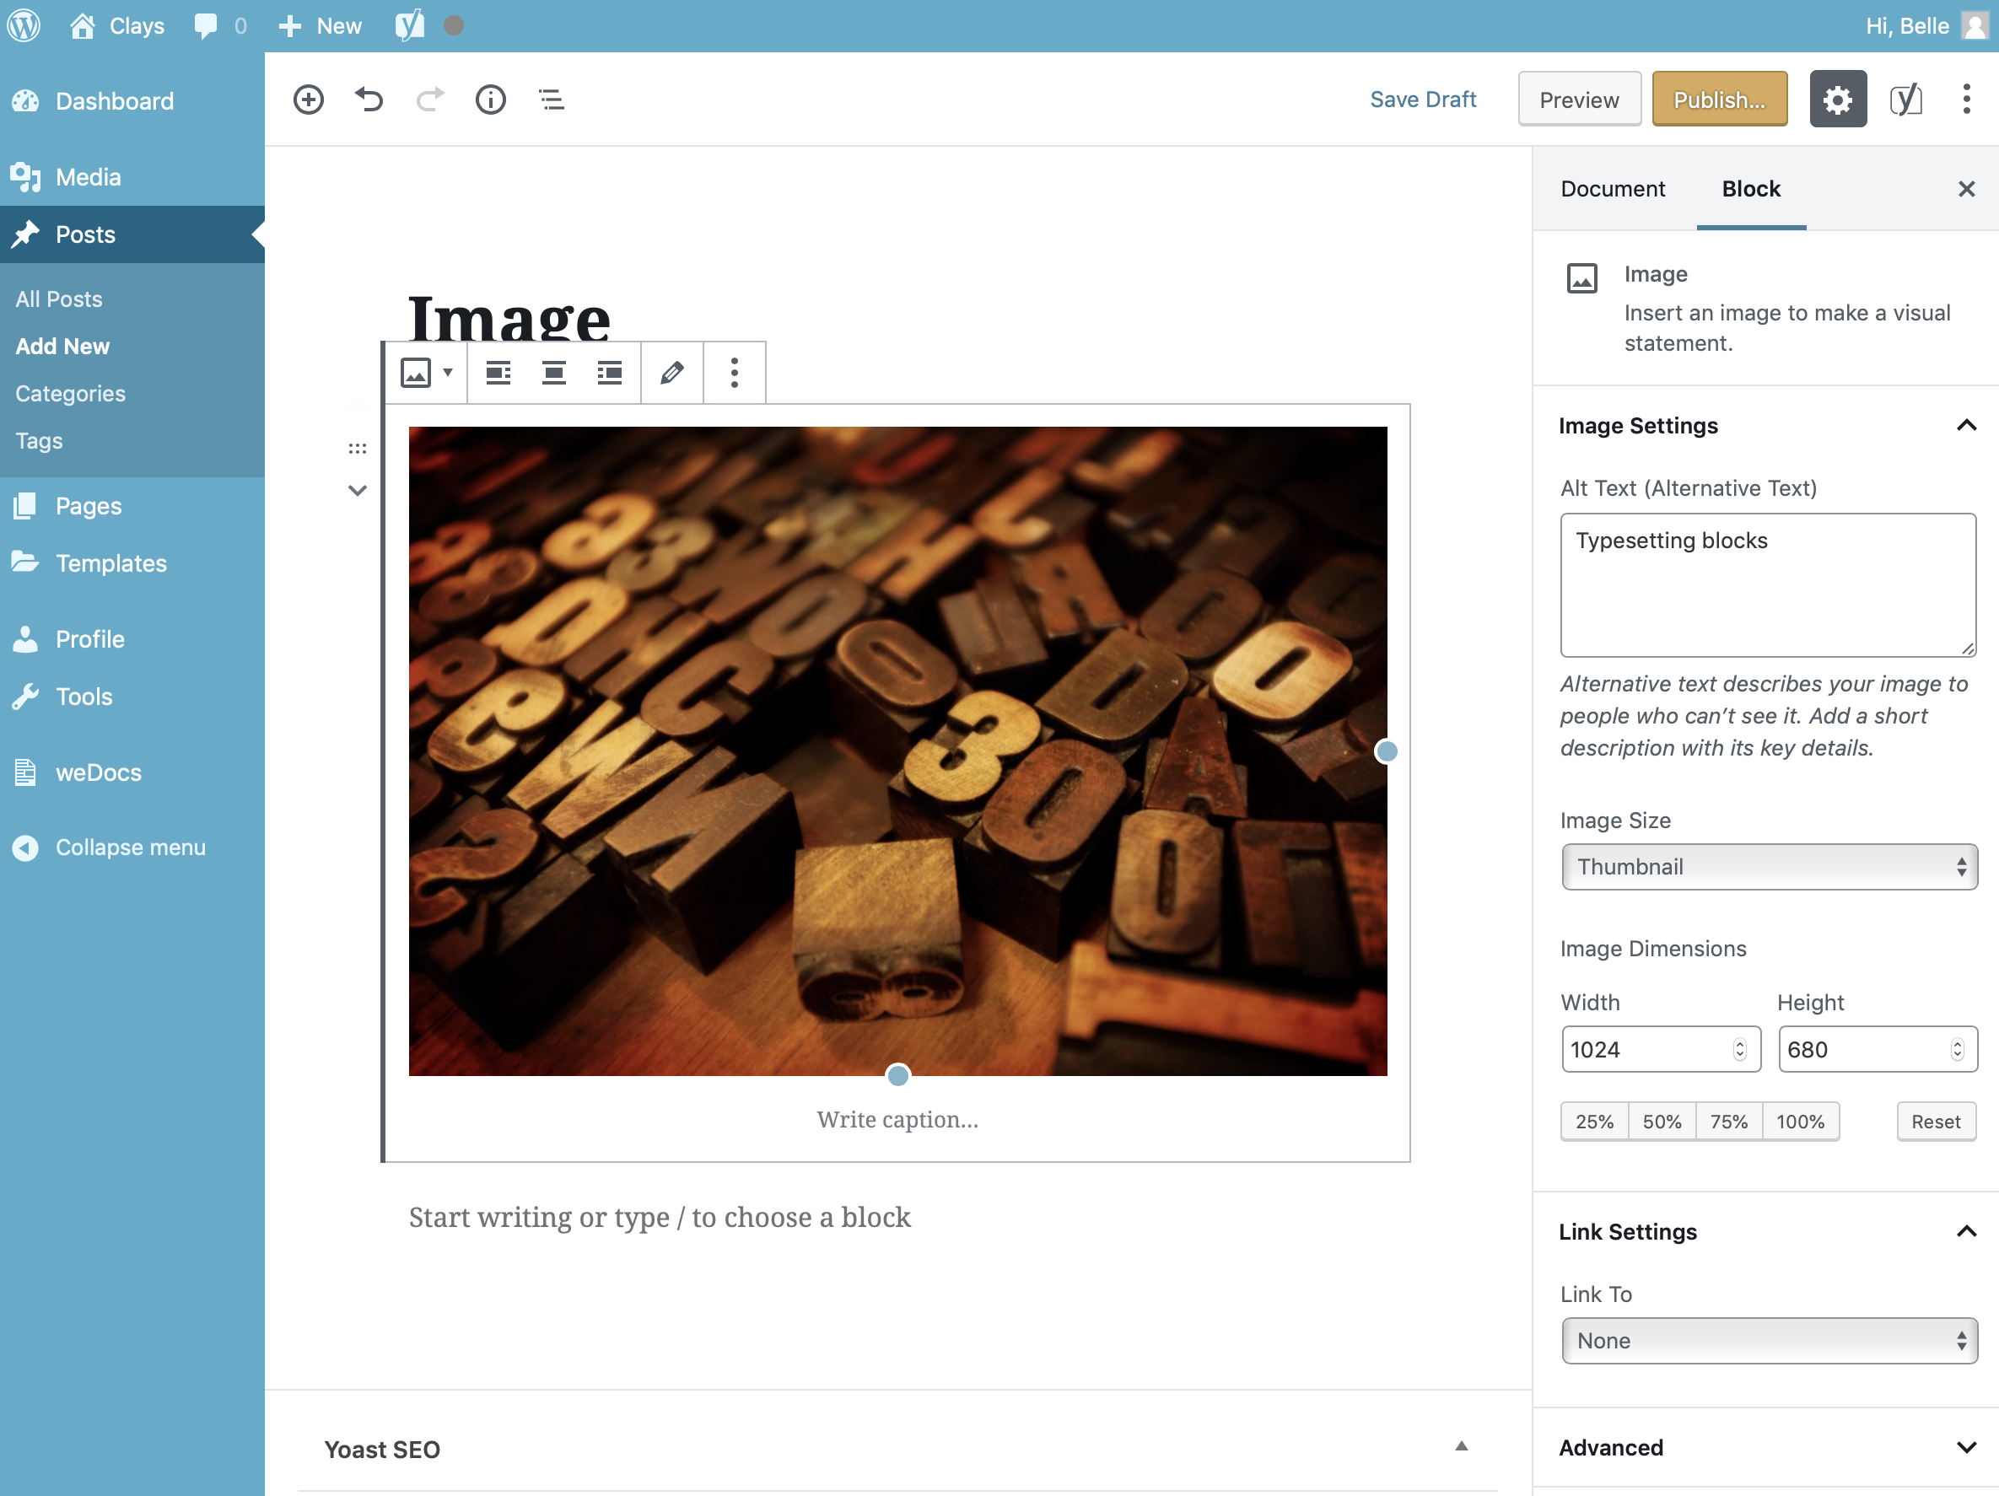Image resolution: width=1999 pixels, height=1496 pixels.
Task: Click the Width input field
Action: (1660, 1049)
